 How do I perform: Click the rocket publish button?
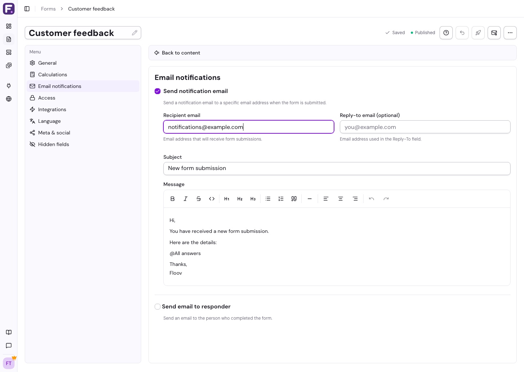[x=478, y=33]
